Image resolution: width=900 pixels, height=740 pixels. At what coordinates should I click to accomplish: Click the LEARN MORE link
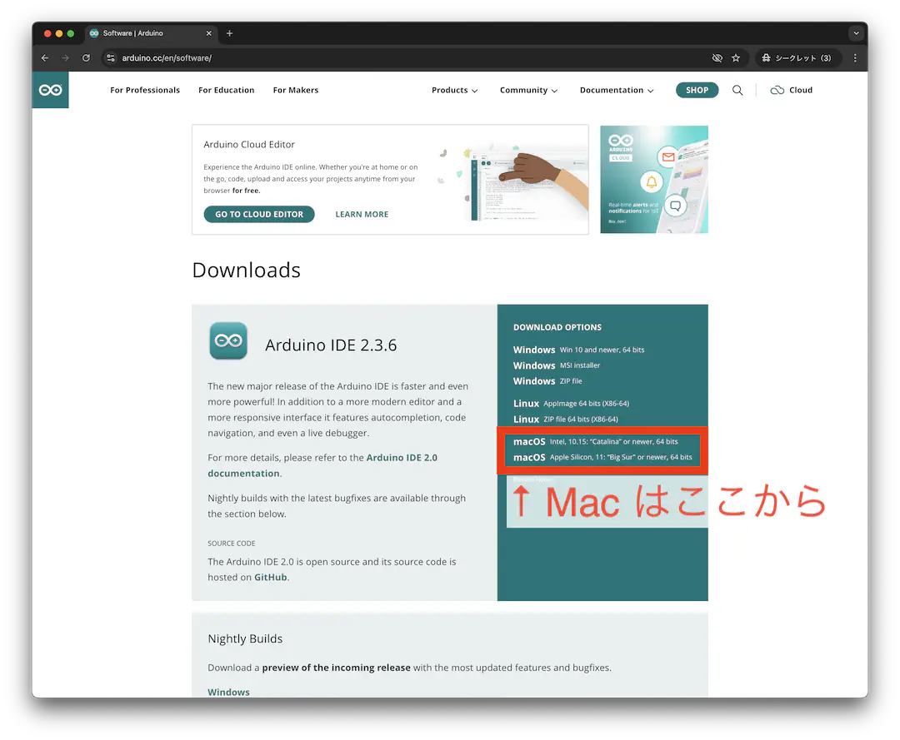point(362,215)
